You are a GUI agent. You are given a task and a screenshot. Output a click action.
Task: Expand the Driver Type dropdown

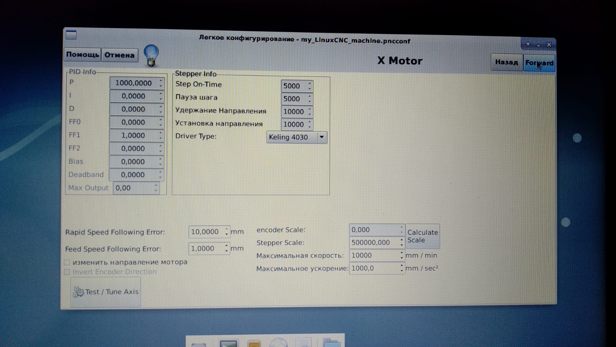tap(297, 137)
